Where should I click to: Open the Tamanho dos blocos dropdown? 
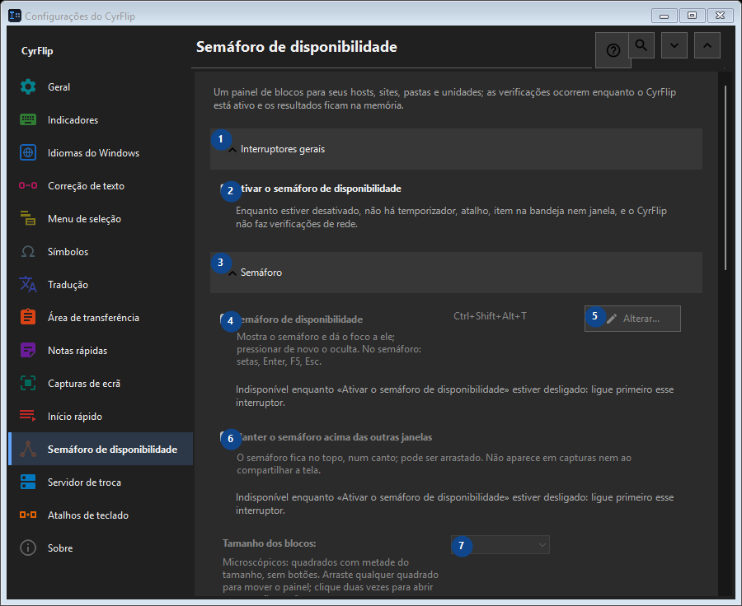500,544
